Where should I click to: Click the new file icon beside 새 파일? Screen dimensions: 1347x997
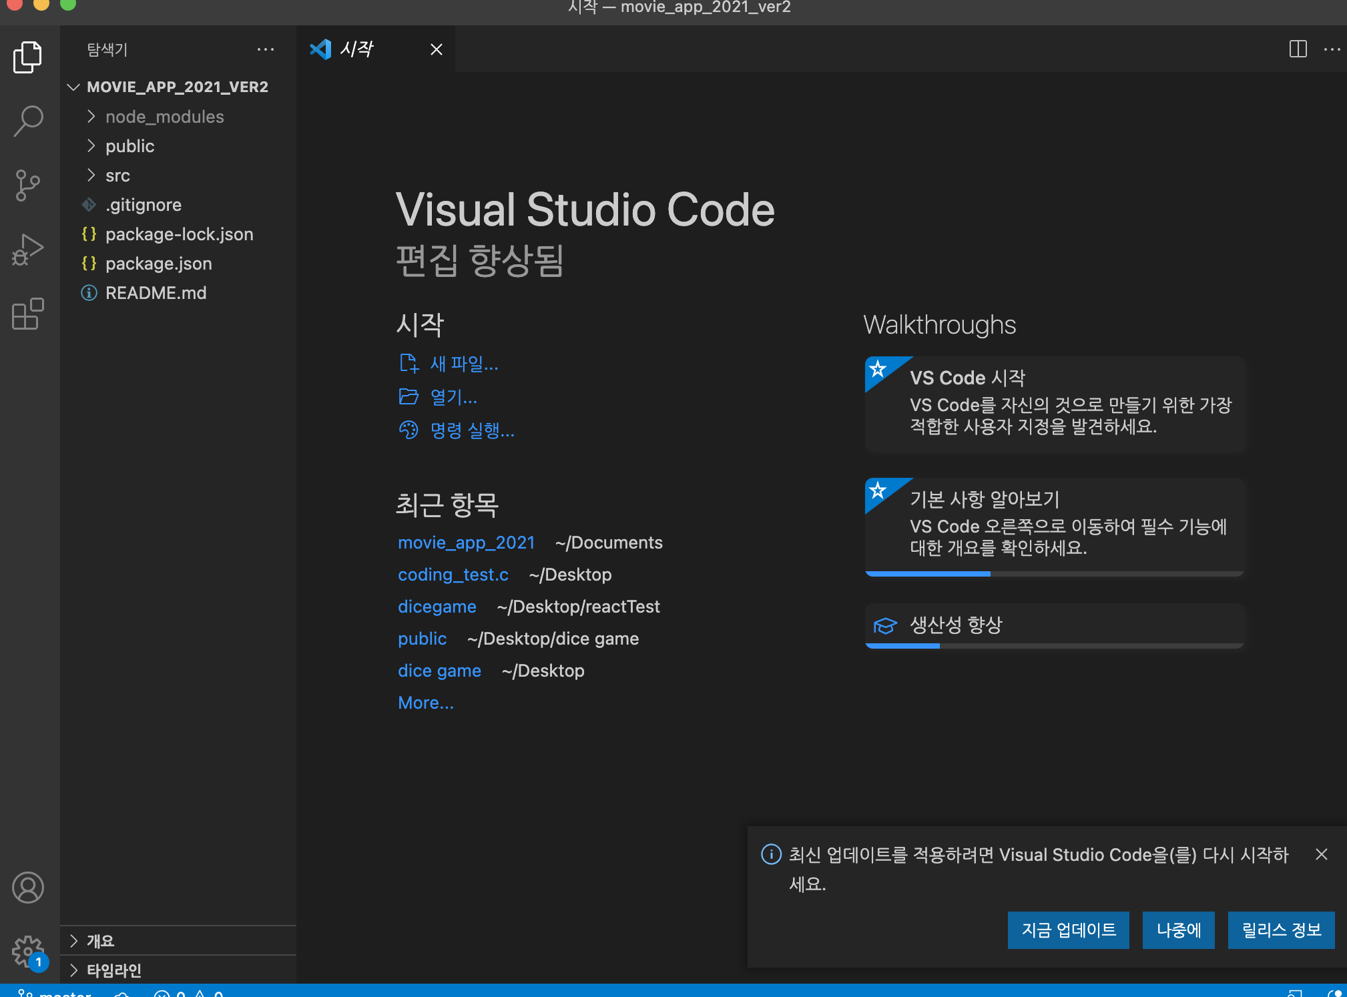tap(409, 363)
